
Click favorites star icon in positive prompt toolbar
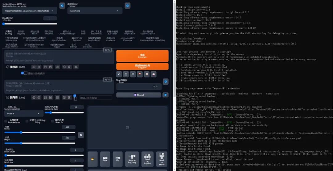tap(51, 67)
